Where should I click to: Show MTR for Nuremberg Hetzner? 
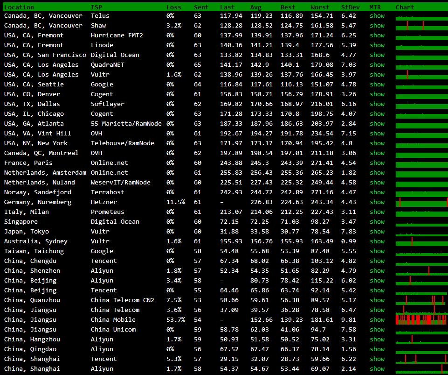[x=377, y=202]
